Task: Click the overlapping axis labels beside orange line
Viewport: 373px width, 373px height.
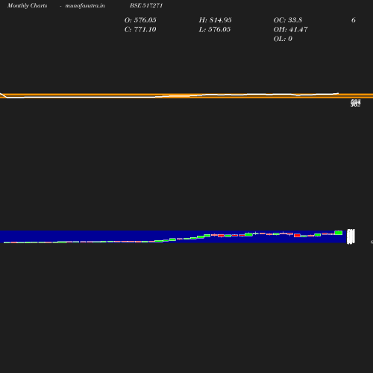Action: point(355,103)
